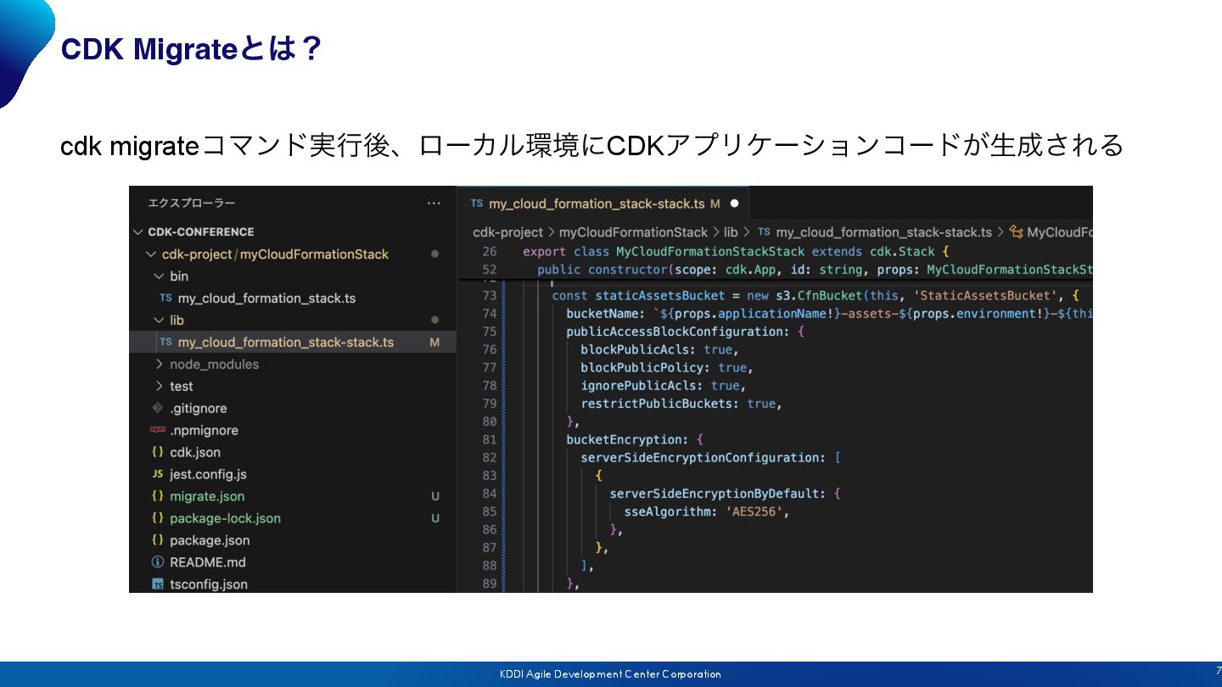
Task: Select cdk-project in the breadcrumb
Action: pyautogui.click(x=507, y=232)
